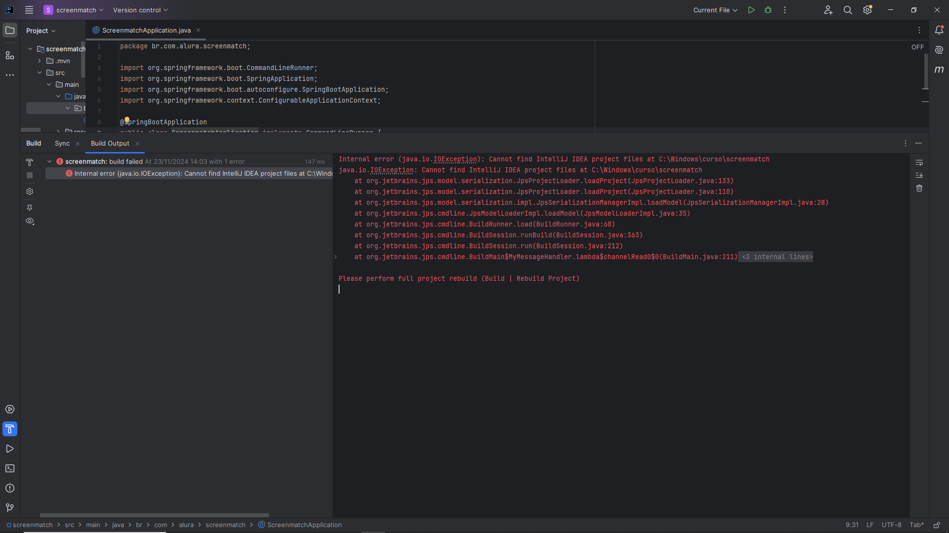Image resolution: width=949 pixels, height=533 pixels.
Task: Open Search Everywhere magnifier
Action: click(848, 10)
